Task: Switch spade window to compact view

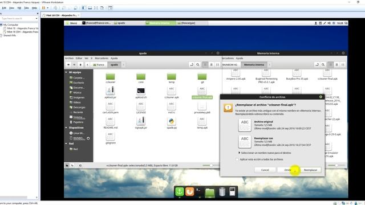Action: click(217, 64)
